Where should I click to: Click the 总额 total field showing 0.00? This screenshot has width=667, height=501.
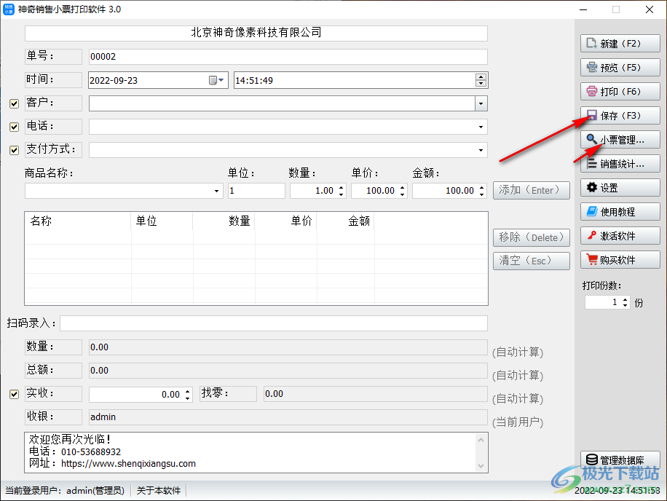288,371
